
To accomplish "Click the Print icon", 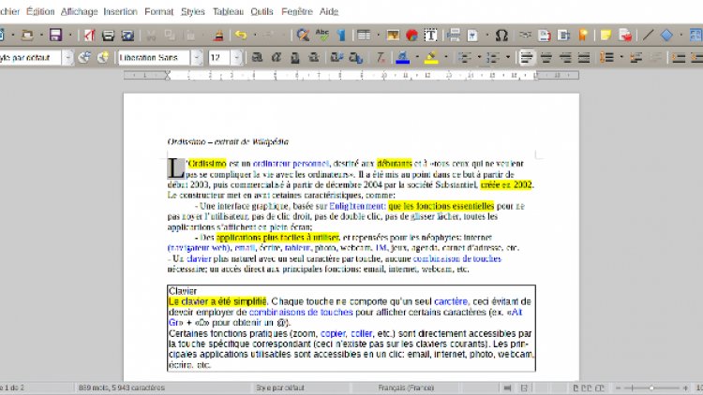I will tap(108, 35).
